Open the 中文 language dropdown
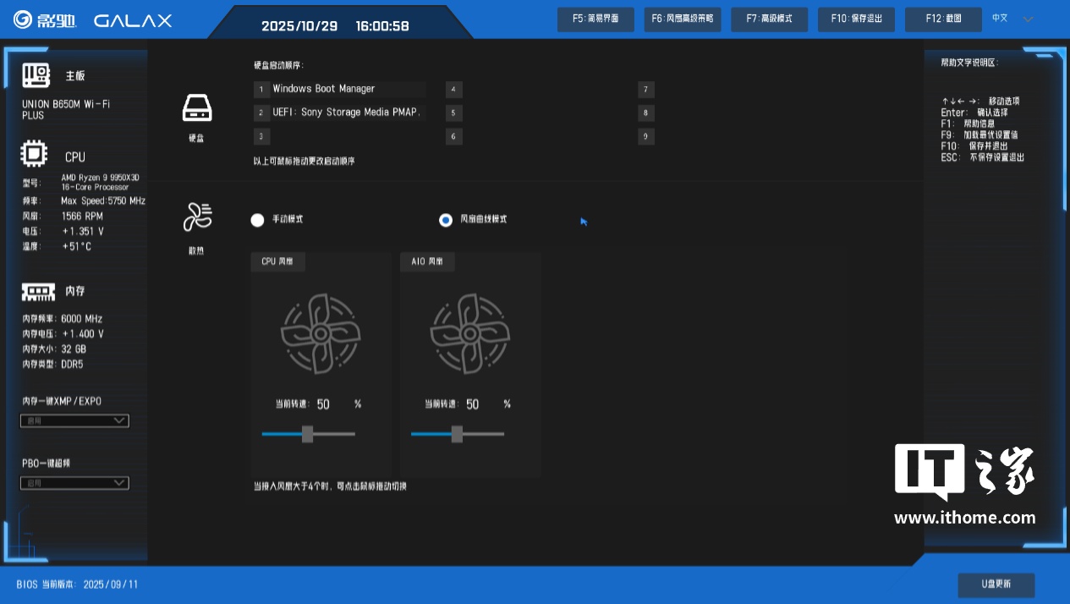This screenshot has width=1070, height=604. click(1012, 19)
